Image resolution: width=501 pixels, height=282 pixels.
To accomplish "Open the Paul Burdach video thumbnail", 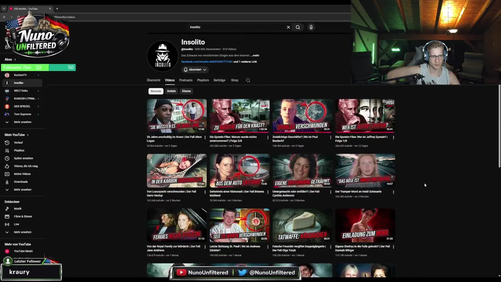I will click(302, 116).
